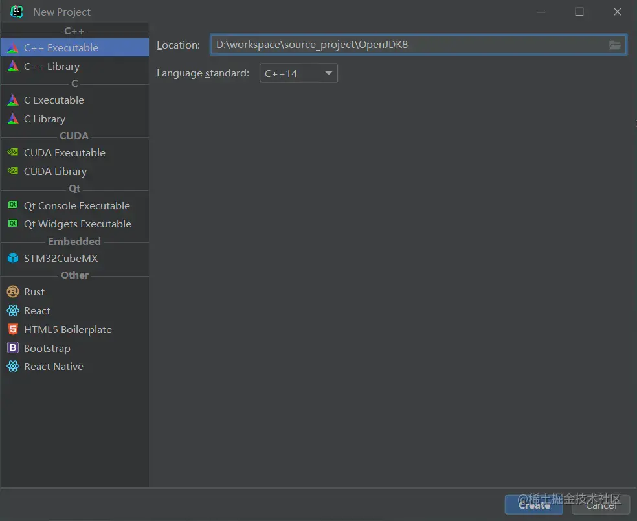637x521 pixels.
Task: Click the HTML5 Boilerplate shield icon
Action: [x=13, y=329]
